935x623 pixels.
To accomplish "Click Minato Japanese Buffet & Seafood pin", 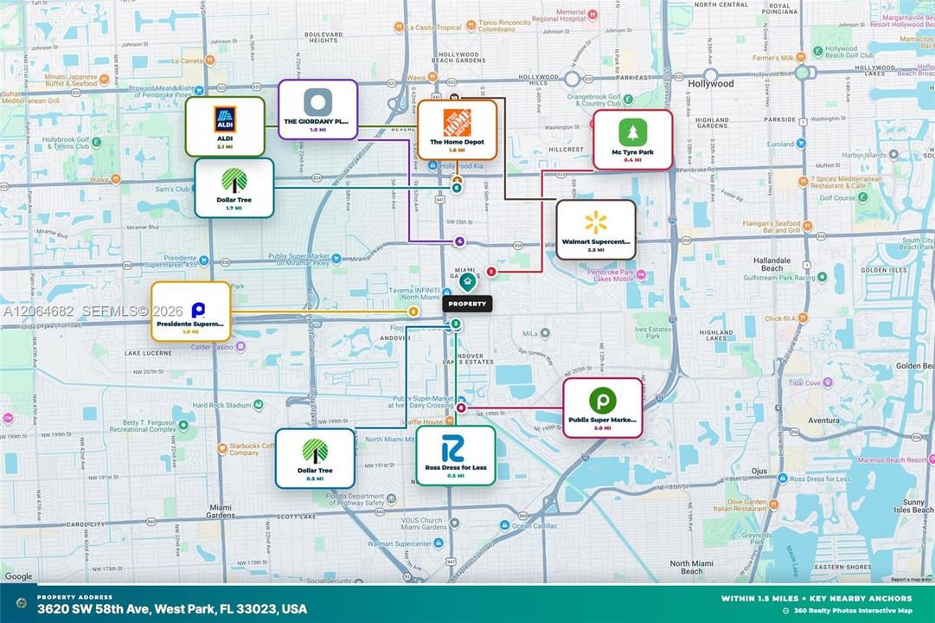I will click(x=104, y=79).
